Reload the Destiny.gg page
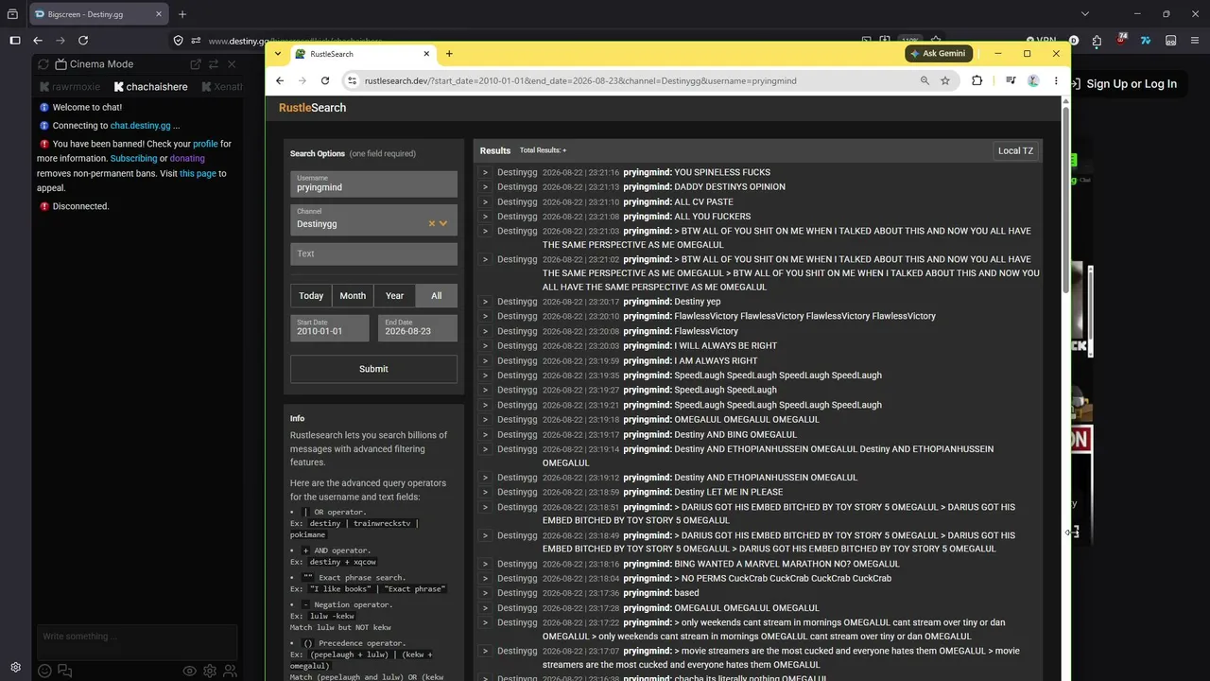Viewport: 1210px width, 681px height. click(83, 41)
